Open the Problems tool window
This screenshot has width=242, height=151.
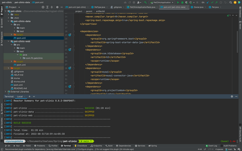pos(39,145)
